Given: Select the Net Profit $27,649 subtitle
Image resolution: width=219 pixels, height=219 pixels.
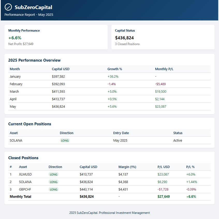Looking at the screenshot, I should tap(21, 44).
